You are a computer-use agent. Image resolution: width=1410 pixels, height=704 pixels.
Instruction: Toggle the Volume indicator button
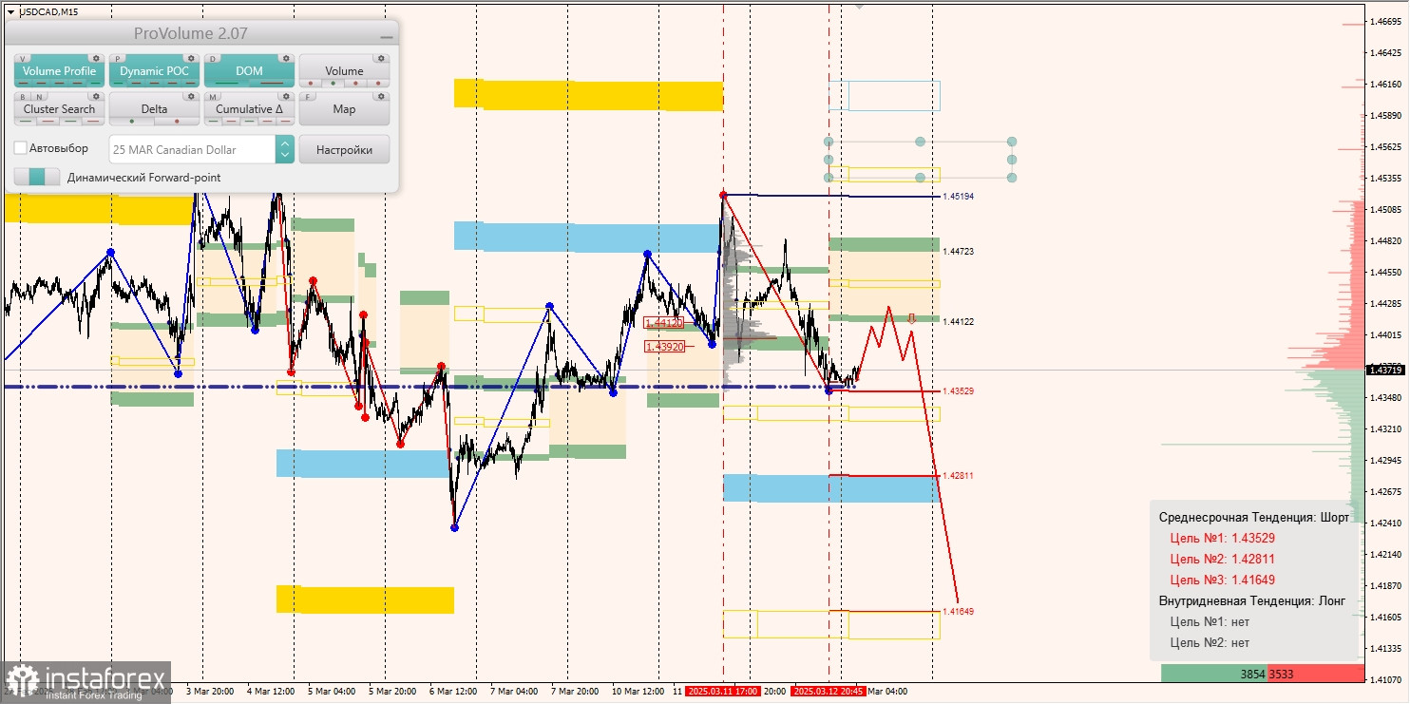click(x=344, y=71)
